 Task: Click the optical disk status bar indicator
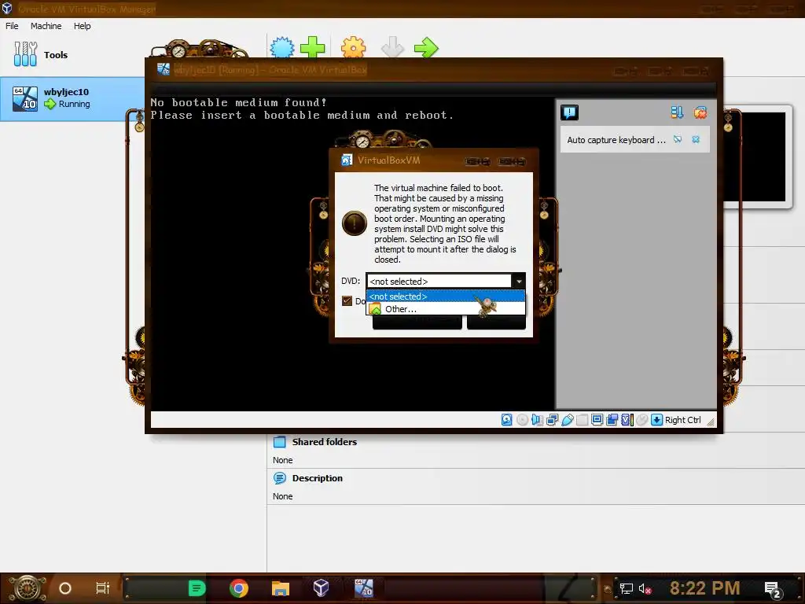(x=522, y=420)
